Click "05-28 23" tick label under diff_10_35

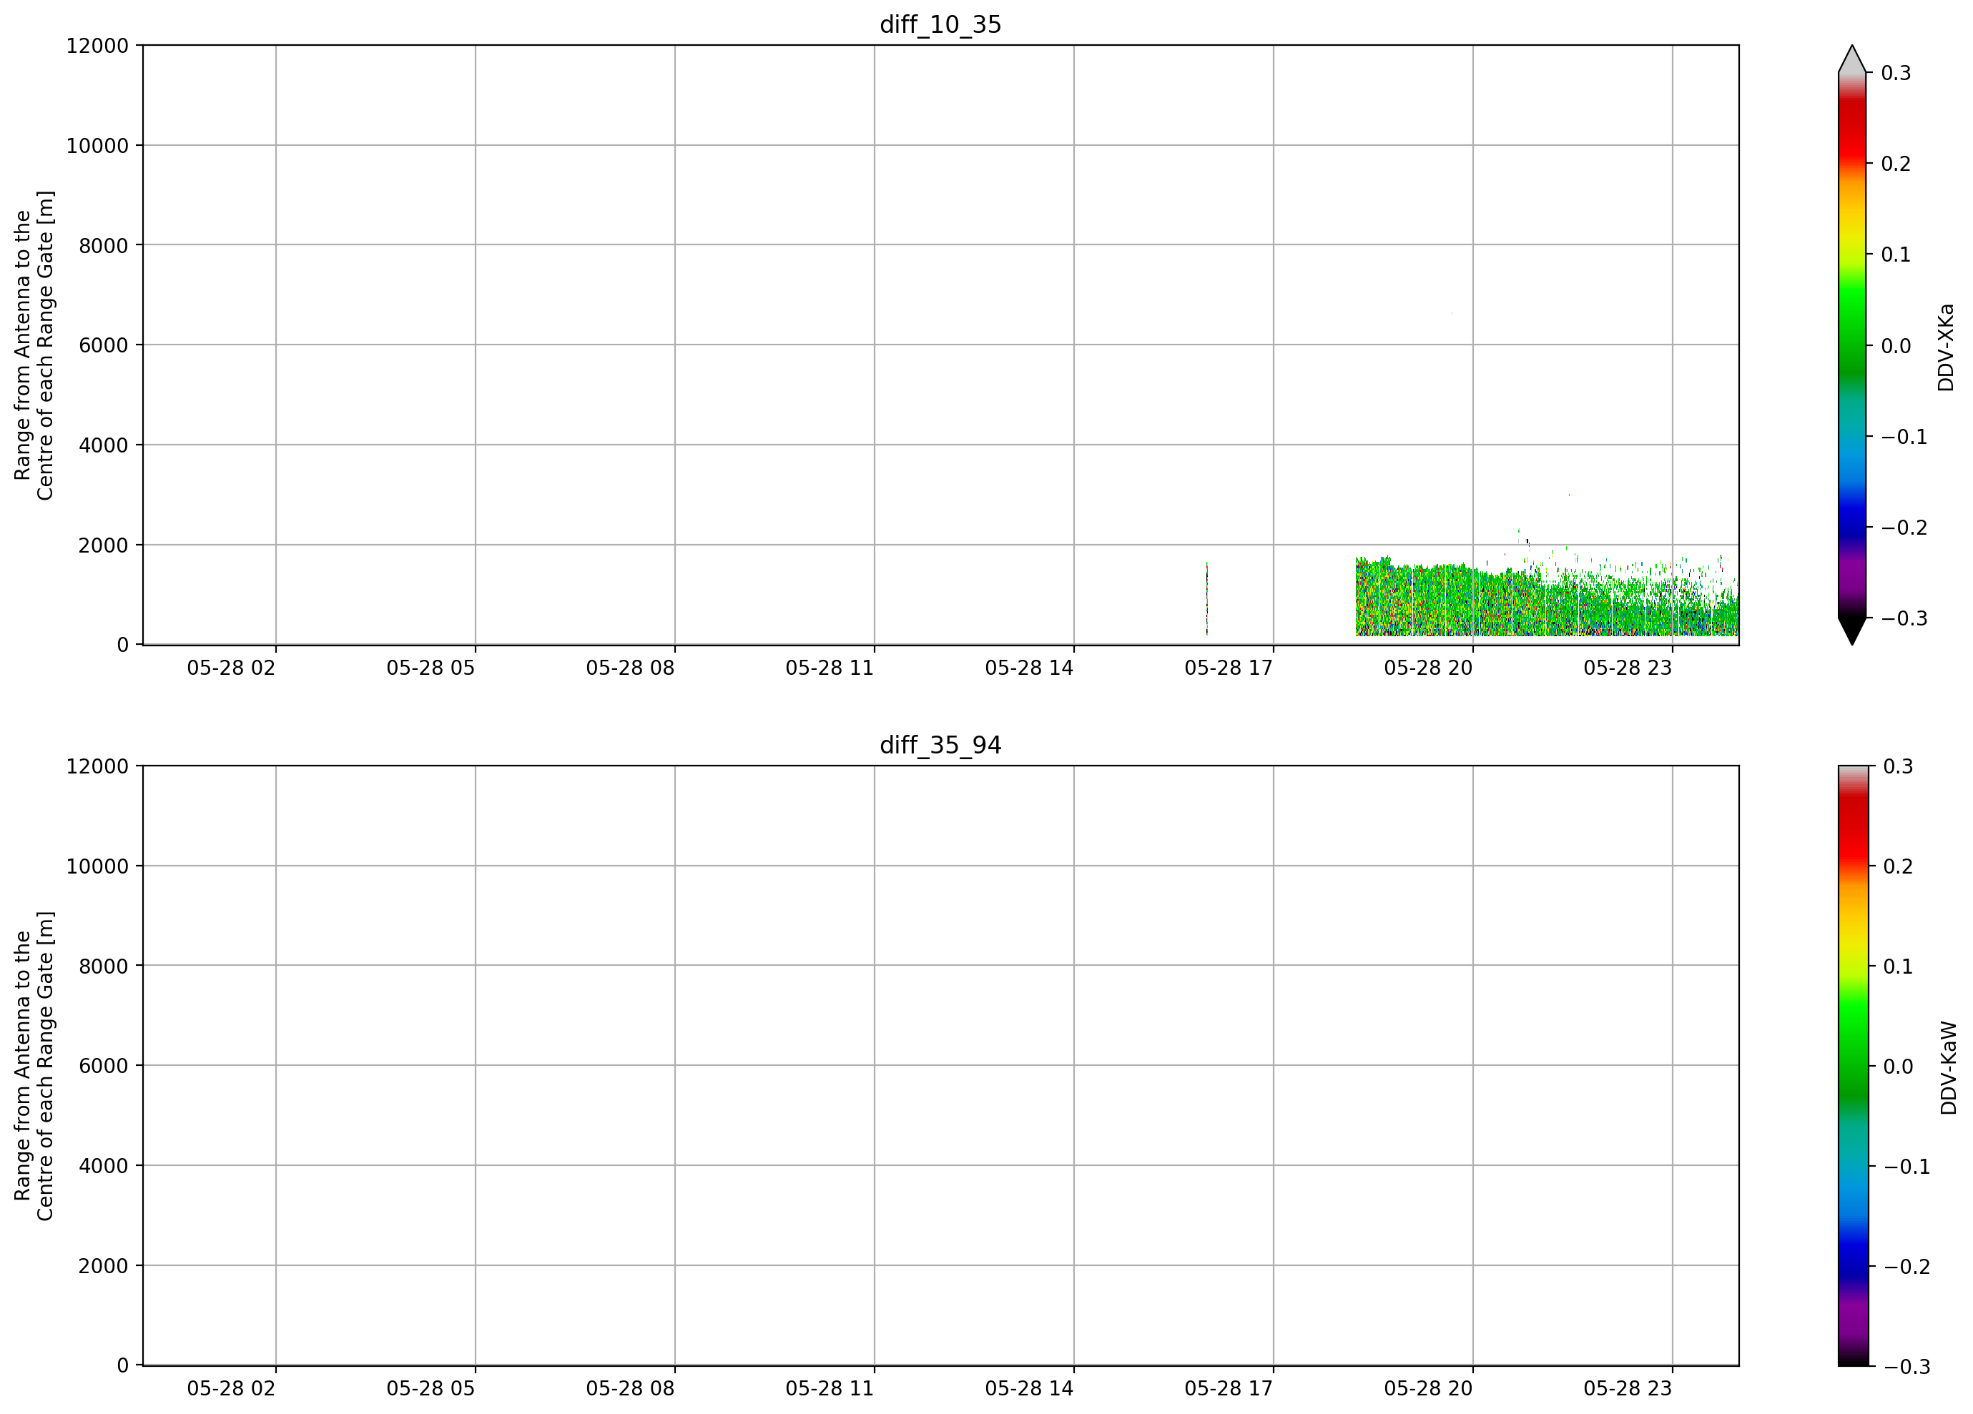tap(1628, 668)
